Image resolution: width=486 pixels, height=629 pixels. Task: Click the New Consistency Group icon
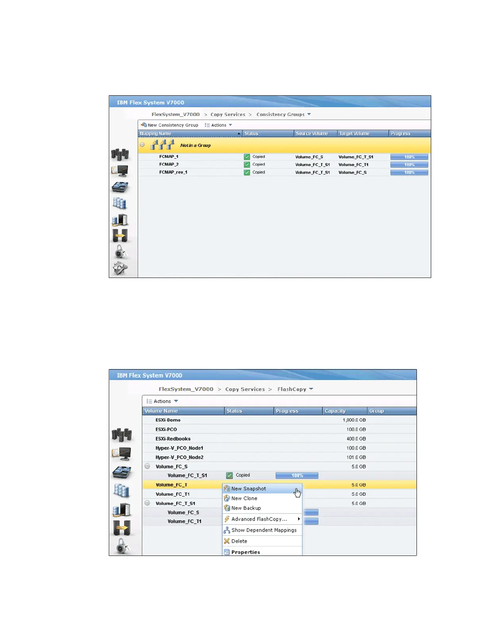144,125
